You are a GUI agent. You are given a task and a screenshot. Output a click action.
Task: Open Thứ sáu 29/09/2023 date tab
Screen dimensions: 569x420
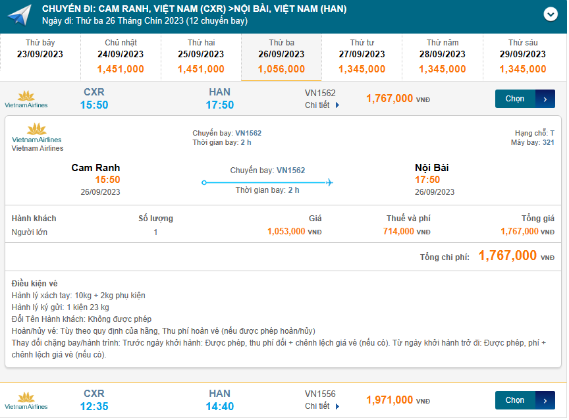click(x=523, y=55)
